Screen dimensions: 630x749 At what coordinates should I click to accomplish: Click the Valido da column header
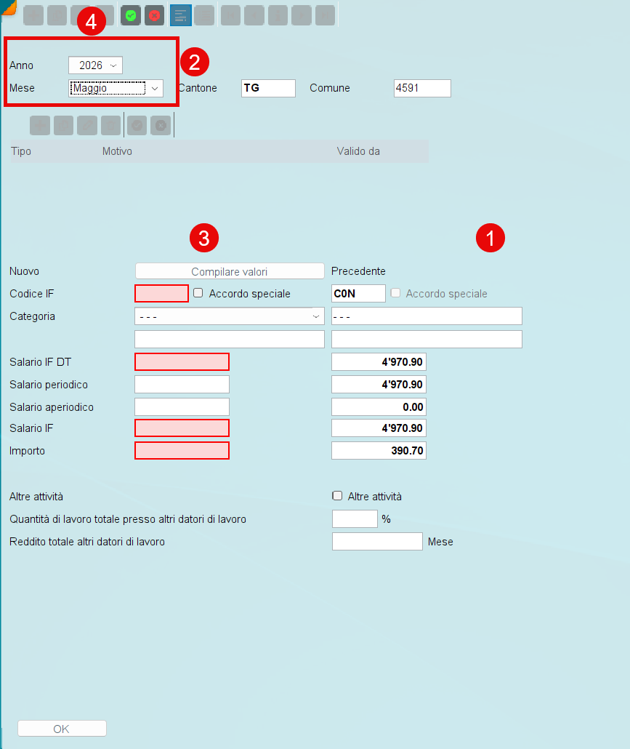click(358, 151)
